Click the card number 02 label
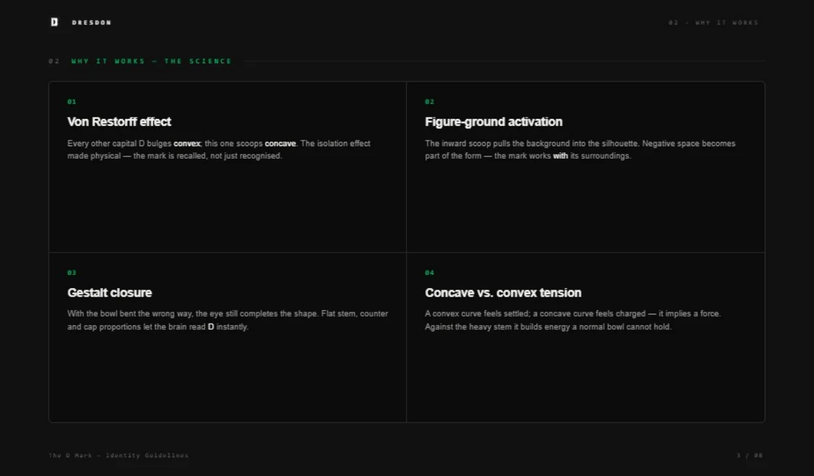 coord(429,102)
